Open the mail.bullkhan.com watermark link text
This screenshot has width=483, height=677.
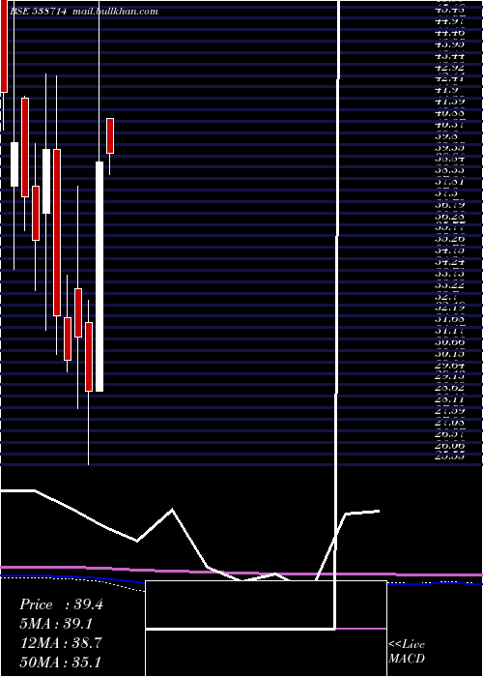(115, 12)
